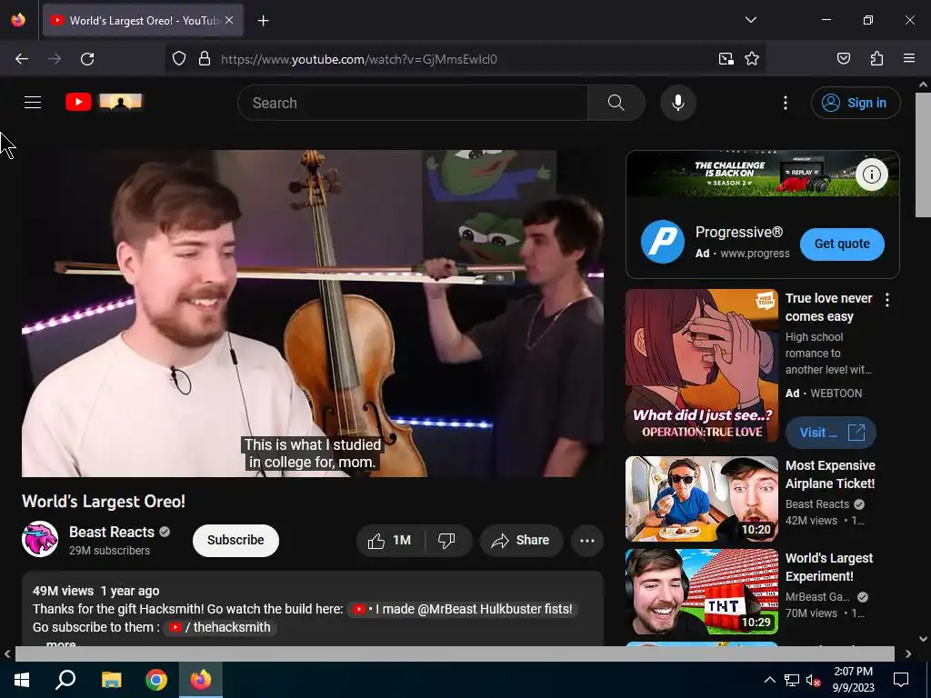Screen dimensions: 931x698
Task: Subscribe to Beast Reacts
Action: (235, 540)
